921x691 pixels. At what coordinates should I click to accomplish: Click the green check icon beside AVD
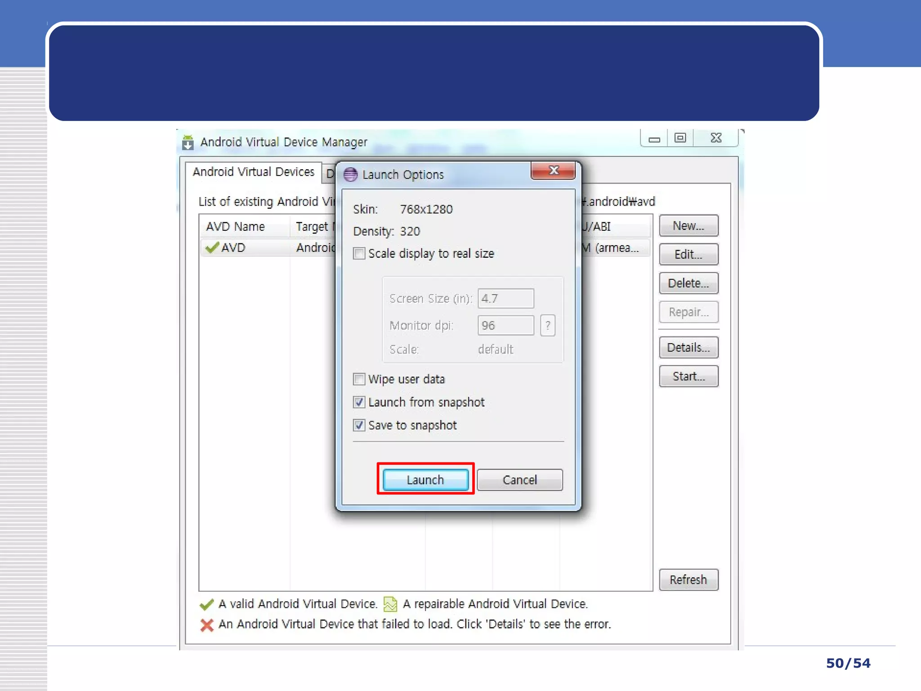(212, 247)
